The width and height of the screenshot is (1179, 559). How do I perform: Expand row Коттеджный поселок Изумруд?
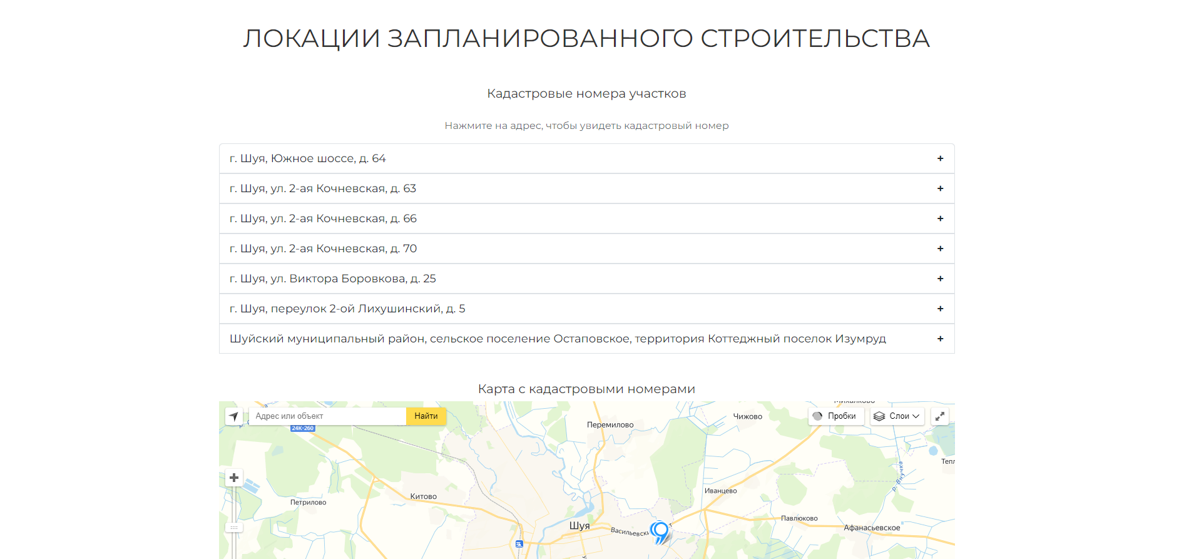point(586,339)
